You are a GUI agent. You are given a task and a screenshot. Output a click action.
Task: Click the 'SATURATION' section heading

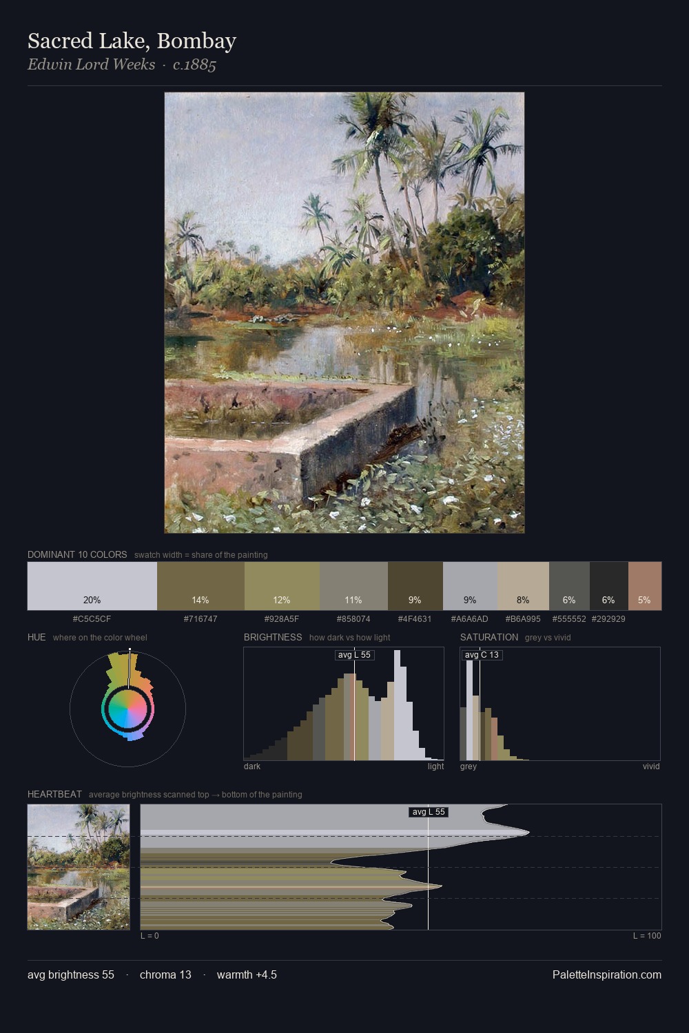[489, 637]
